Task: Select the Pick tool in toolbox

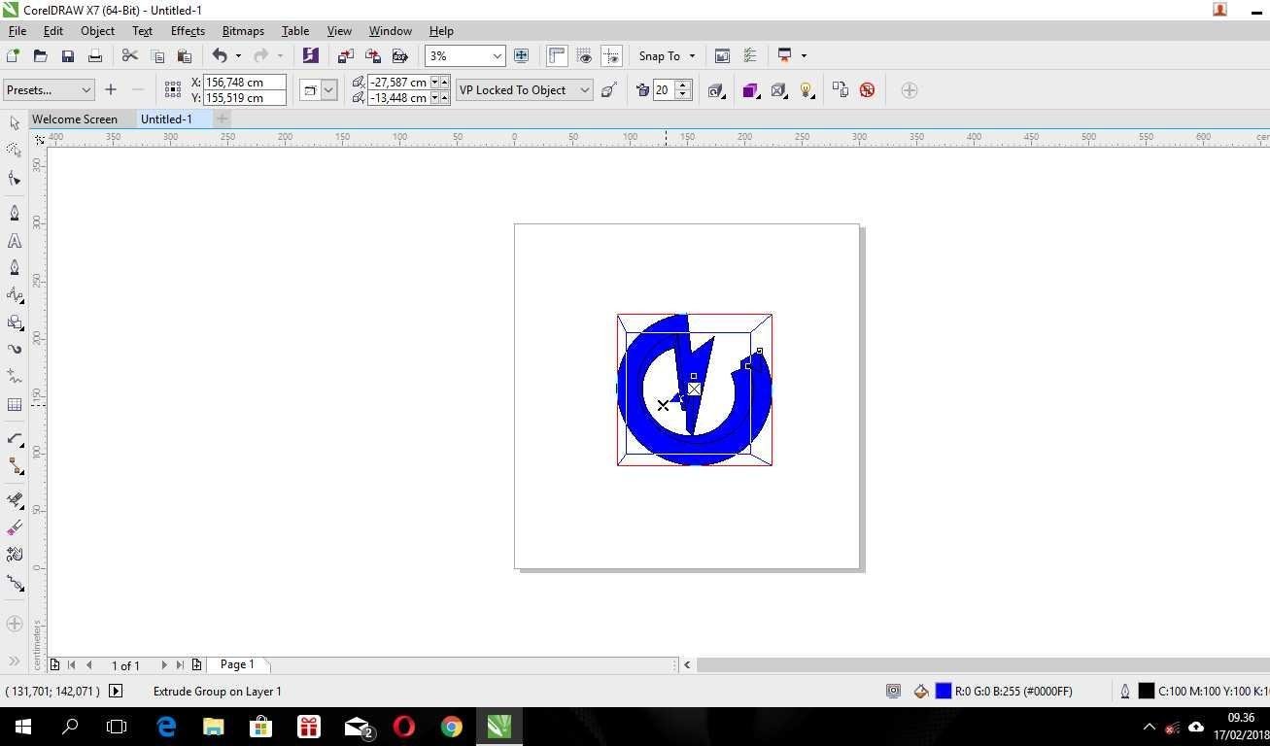Action: tap(15, 123)
